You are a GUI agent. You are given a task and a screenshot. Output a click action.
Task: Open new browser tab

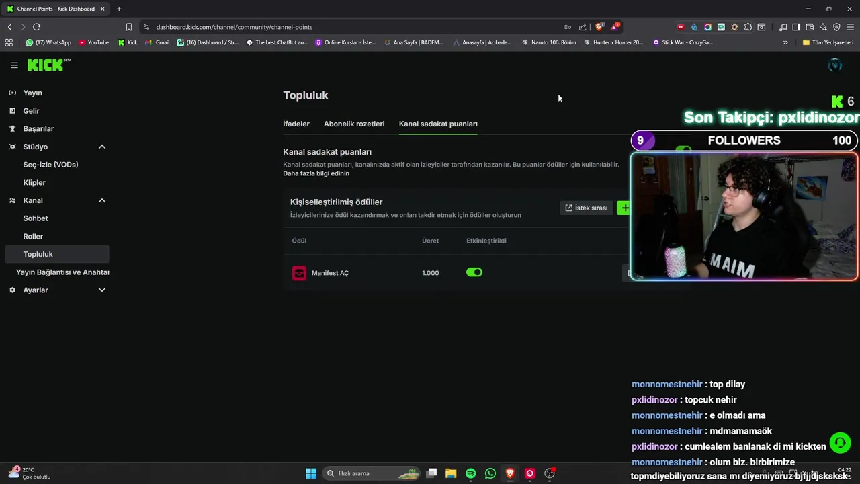point(119,9)
